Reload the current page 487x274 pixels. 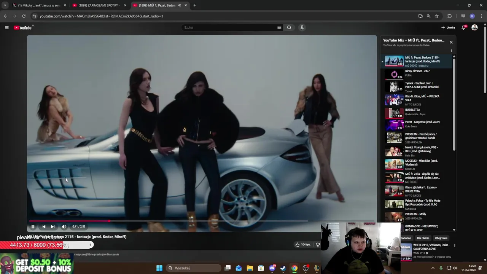(24, 16)
